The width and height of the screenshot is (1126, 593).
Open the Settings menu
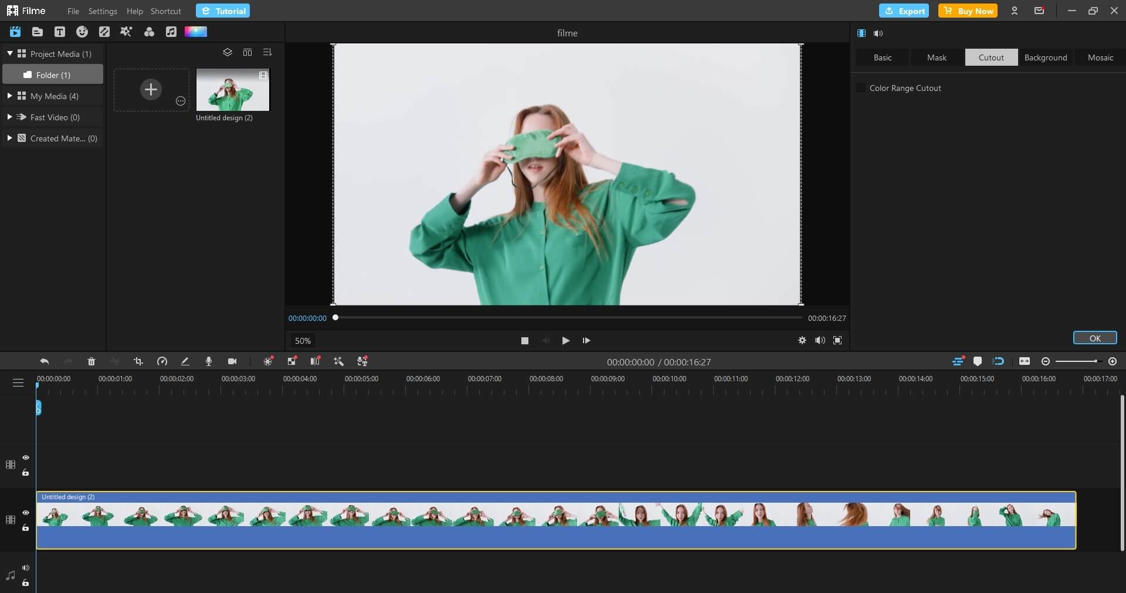pos(103,11)
